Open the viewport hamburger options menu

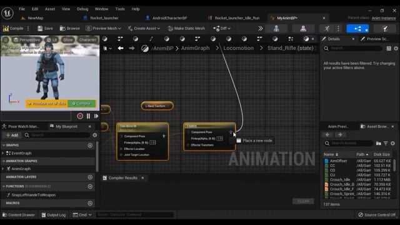point(6,40)
